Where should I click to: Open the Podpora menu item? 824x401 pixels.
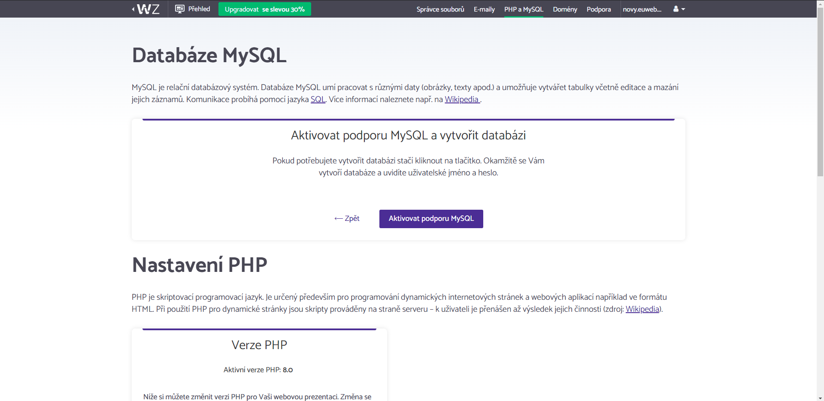pyautogui.click(x=599, y=9)
